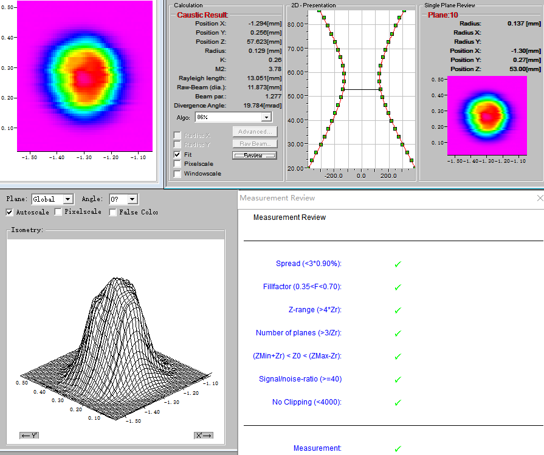This screenshot has width=544, height=455.
Task: Click the Review button
Action: (x=254, y=155)
